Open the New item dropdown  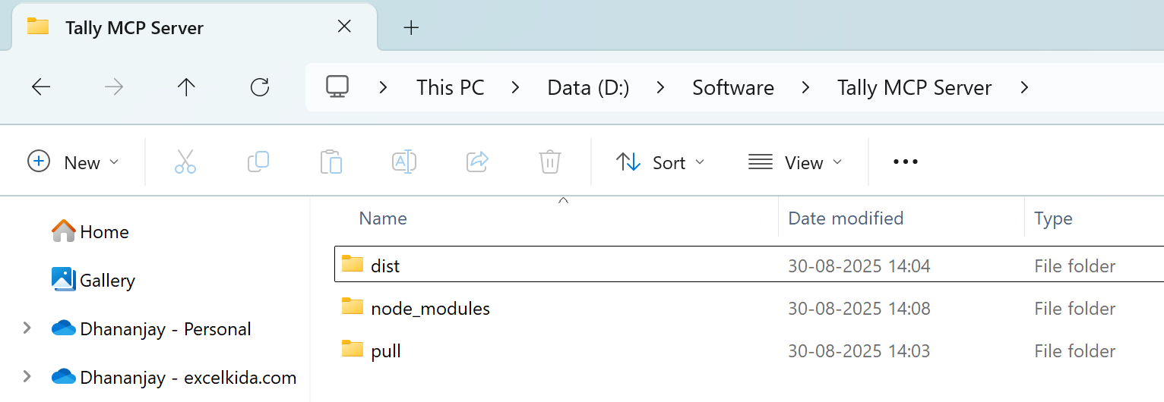pyautogui.click(x=74, y=162)
